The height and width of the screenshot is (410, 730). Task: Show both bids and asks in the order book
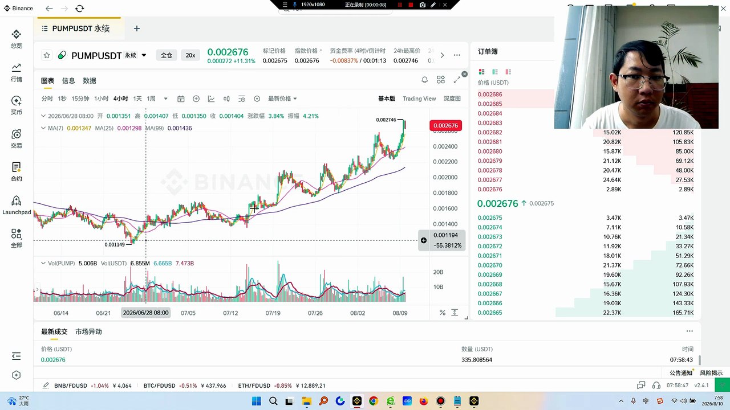coord(481,72)
